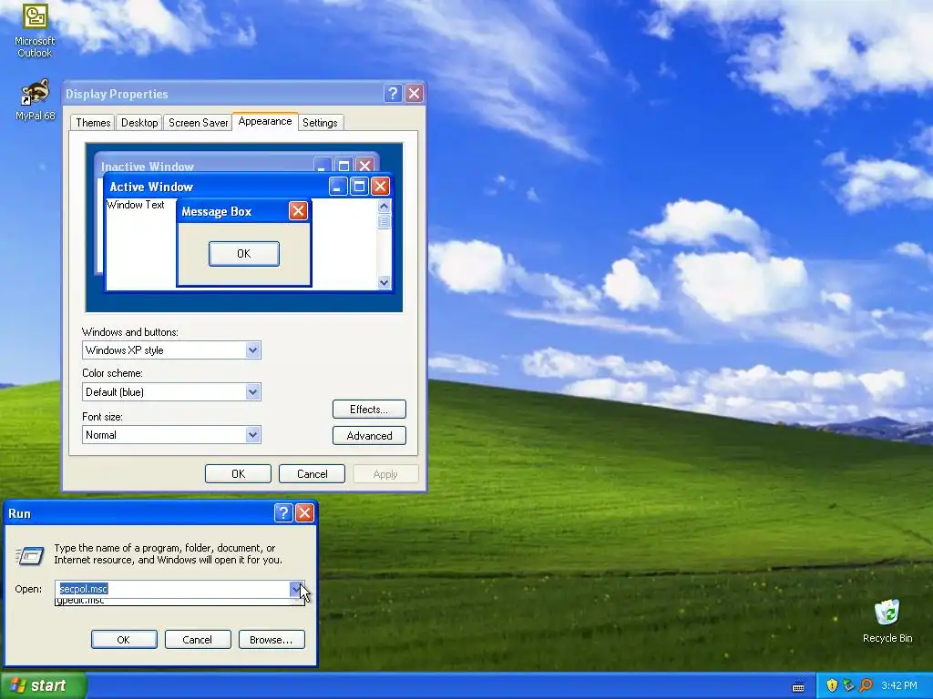
Task: Open the MyPal 68 desktop shortcut
Action: tap(35, 99)
